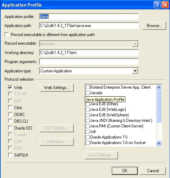Tick 'Record executable is different' checkbox

coord(7,34)
